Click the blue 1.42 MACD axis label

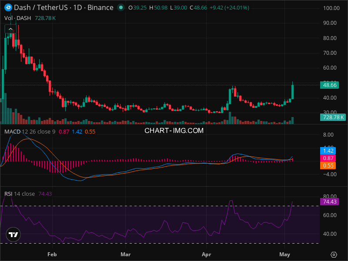pos(328,151)
